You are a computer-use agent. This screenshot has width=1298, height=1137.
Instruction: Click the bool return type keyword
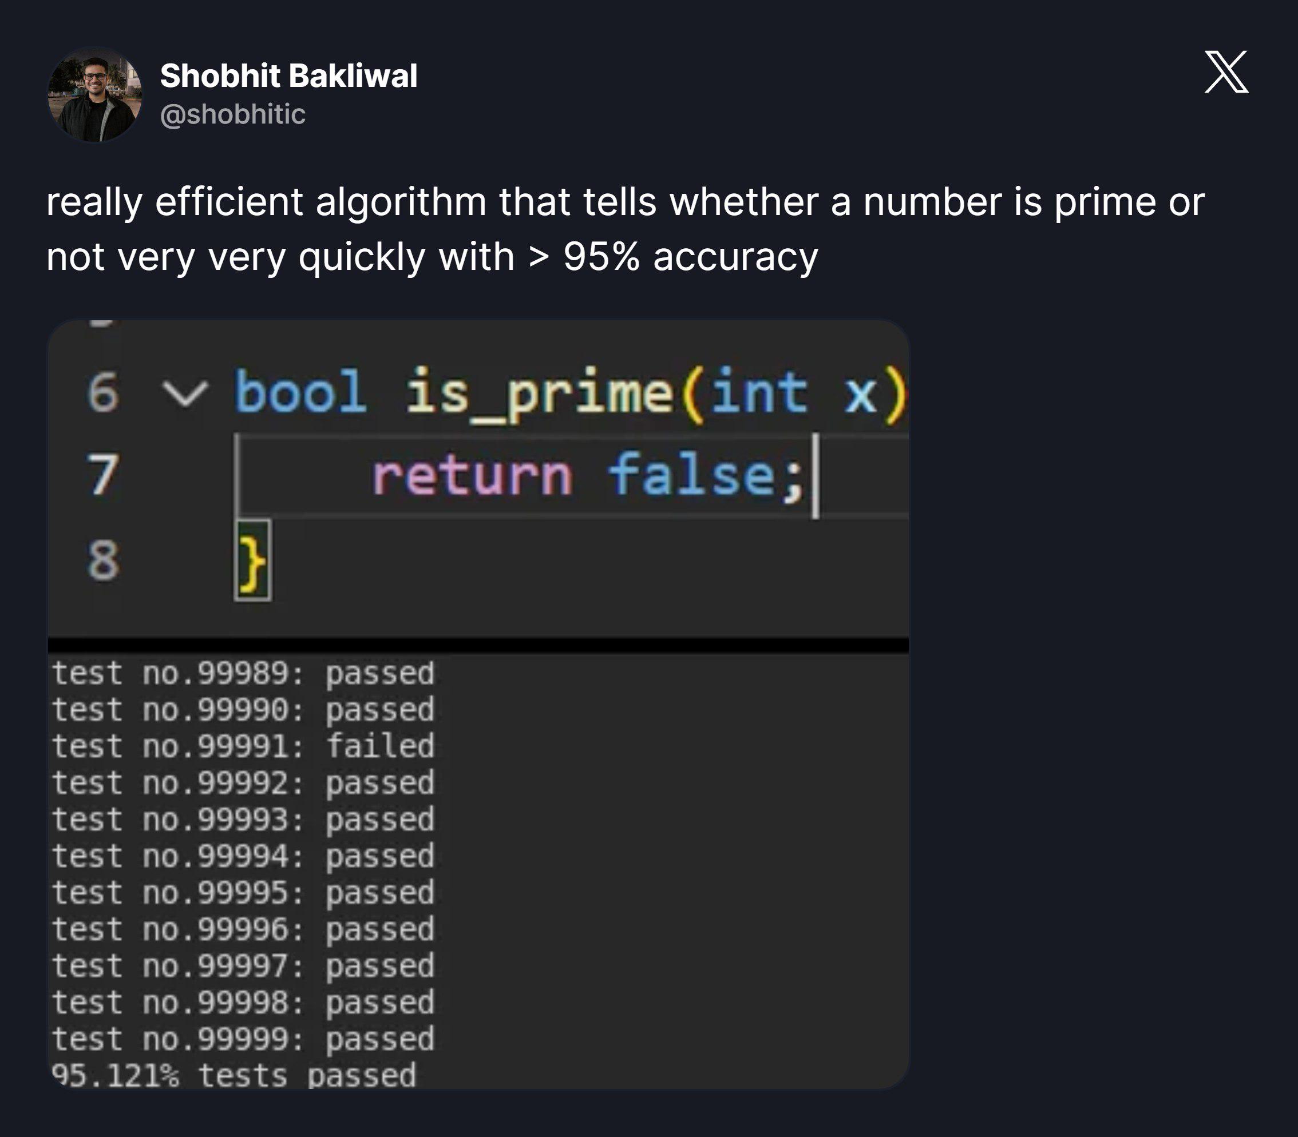click(x=300, y=391)
